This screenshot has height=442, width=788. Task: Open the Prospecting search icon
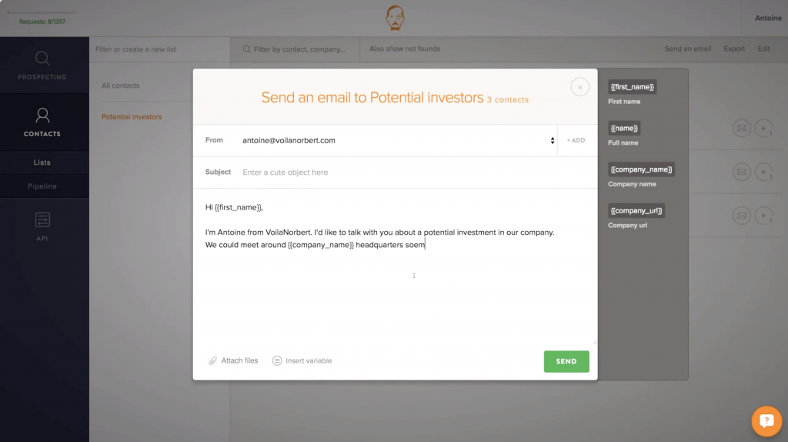pos(42,59)
